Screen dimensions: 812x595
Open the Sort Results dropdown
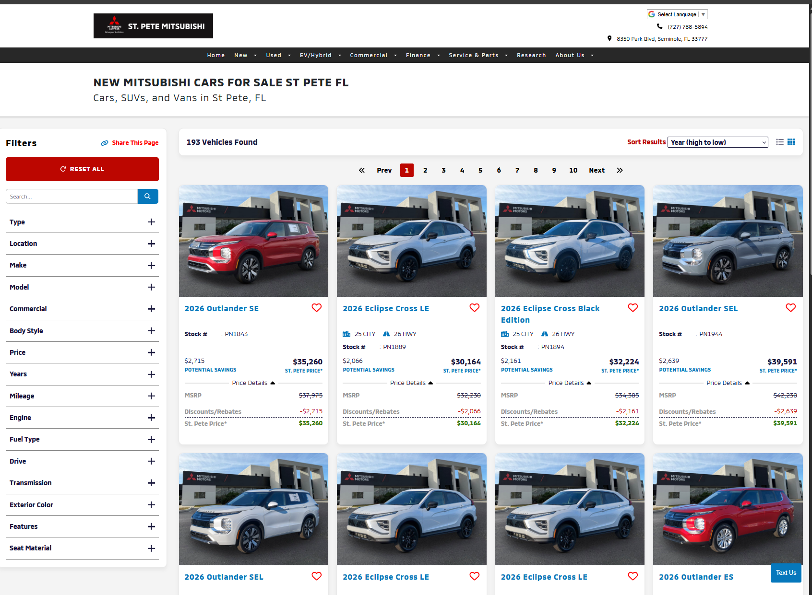[x=718, y=142]
